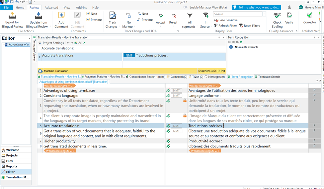Click NMT badge on segment 1

[177, 91]
